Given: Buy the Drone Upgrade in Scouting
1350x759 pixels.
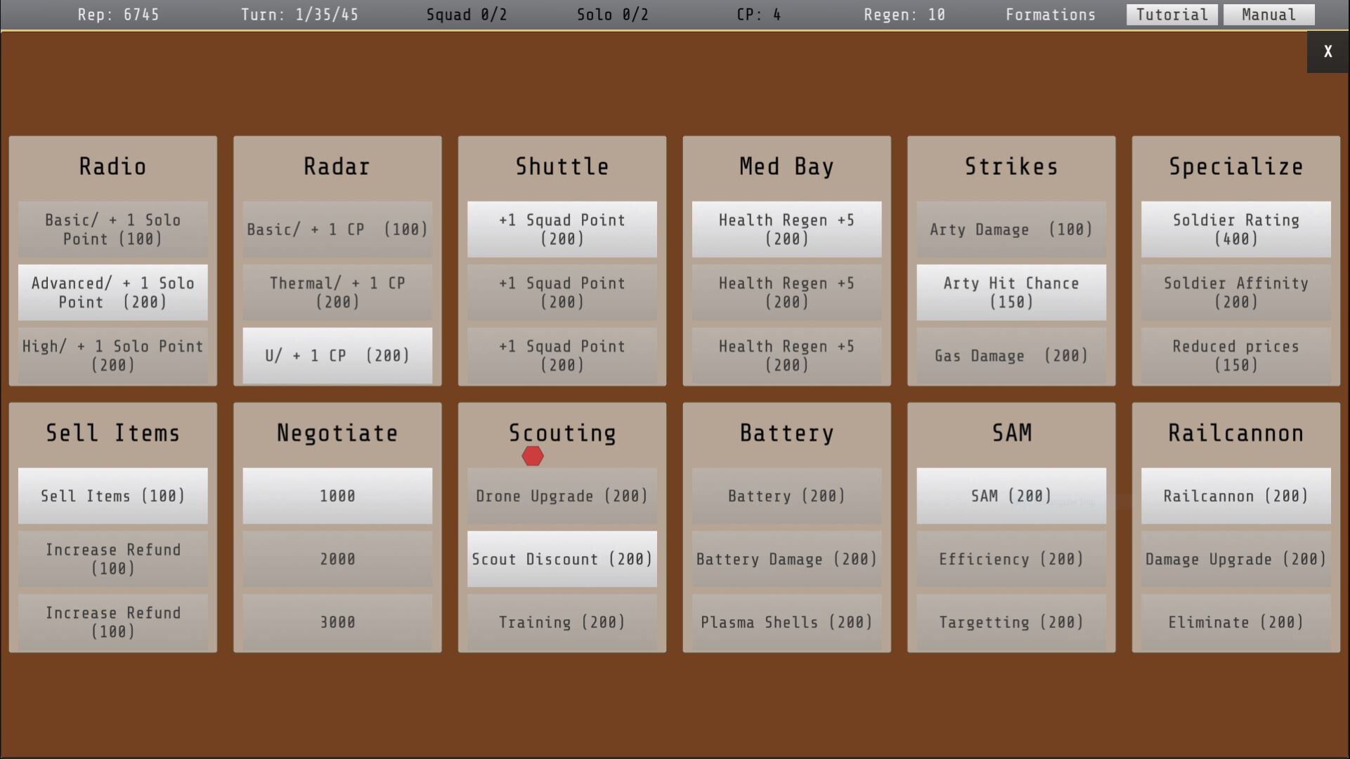Looking at the screenshot, I should pyautogui.click(x=562, y=496).
